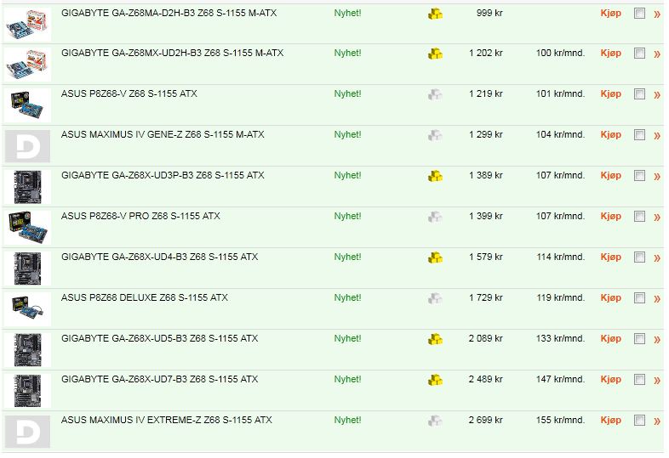The image size is (669, 458).
Task: Open placeholder image of ASUS MAXIMUS IV EXTREME-Z
Action: (27, 432)
